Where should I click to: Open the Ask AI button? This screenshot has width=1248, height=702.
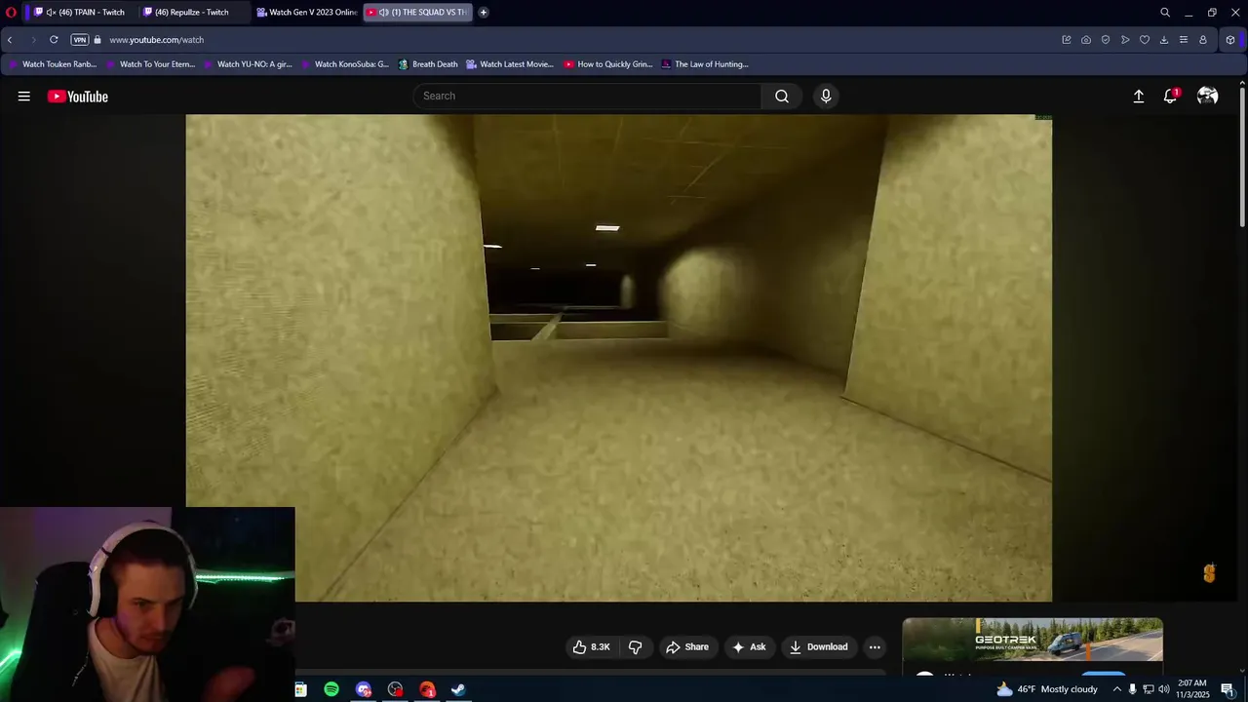pos(749,647)
